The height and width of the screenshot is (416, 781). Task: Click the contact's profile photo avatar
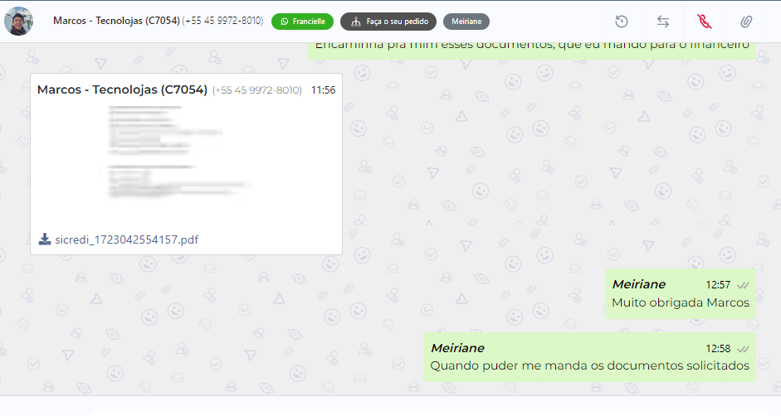tap(18, 21)
